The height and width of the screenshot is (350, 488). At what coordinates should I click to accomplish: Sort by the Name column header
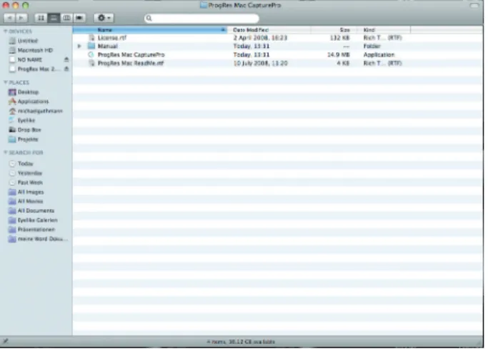tap(150, 30)
